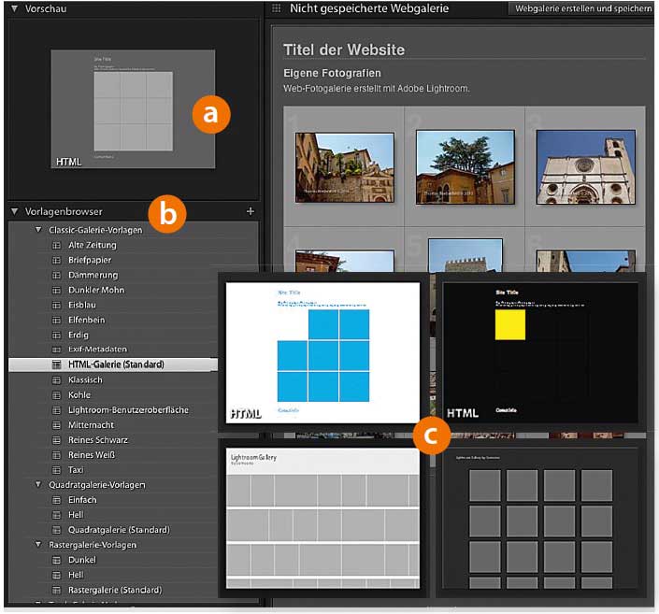
Task: Collapse the Classic-Galerie-Vorlagen folder
Action: [38, 230]
